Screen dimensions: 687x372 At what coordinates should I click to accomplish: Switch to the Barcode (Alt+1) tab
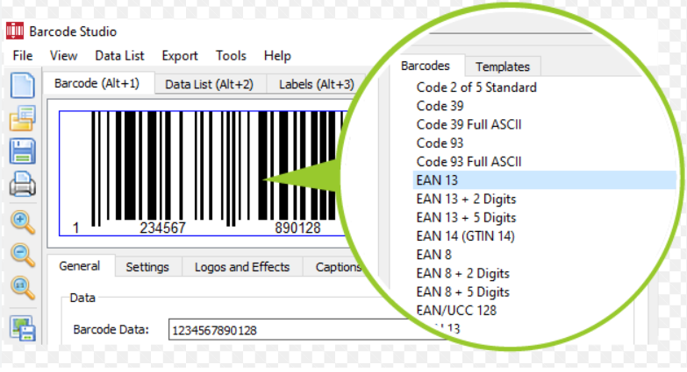point(97,83)
